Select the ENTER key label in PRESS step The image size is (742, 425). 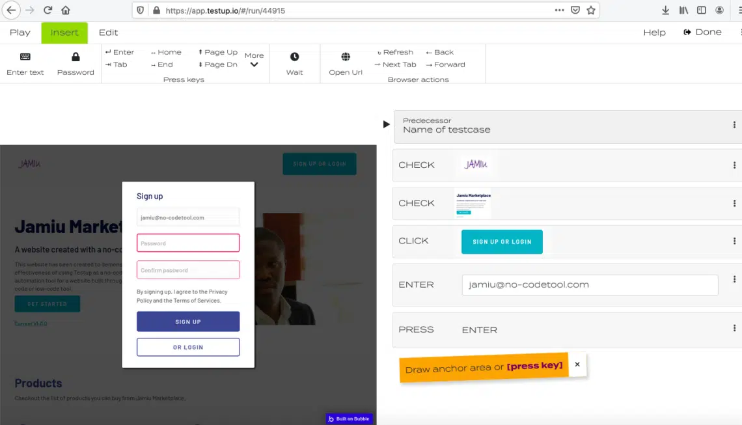479,331
